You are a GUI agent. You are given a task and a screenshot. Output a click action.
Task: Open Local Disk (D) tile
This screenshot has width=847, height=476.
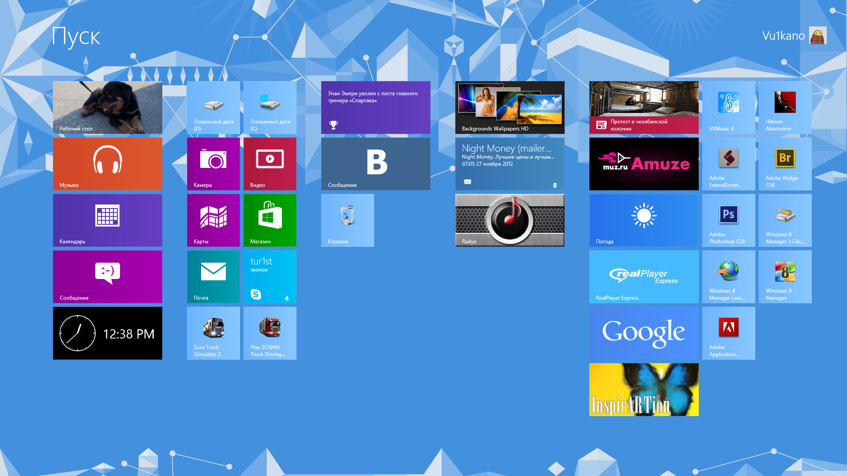click(213, 107)
